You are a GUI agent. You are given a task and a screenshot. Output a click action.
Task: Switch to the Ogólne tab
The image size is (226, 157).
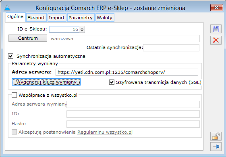pyautogui.click(x=16, y=17)
